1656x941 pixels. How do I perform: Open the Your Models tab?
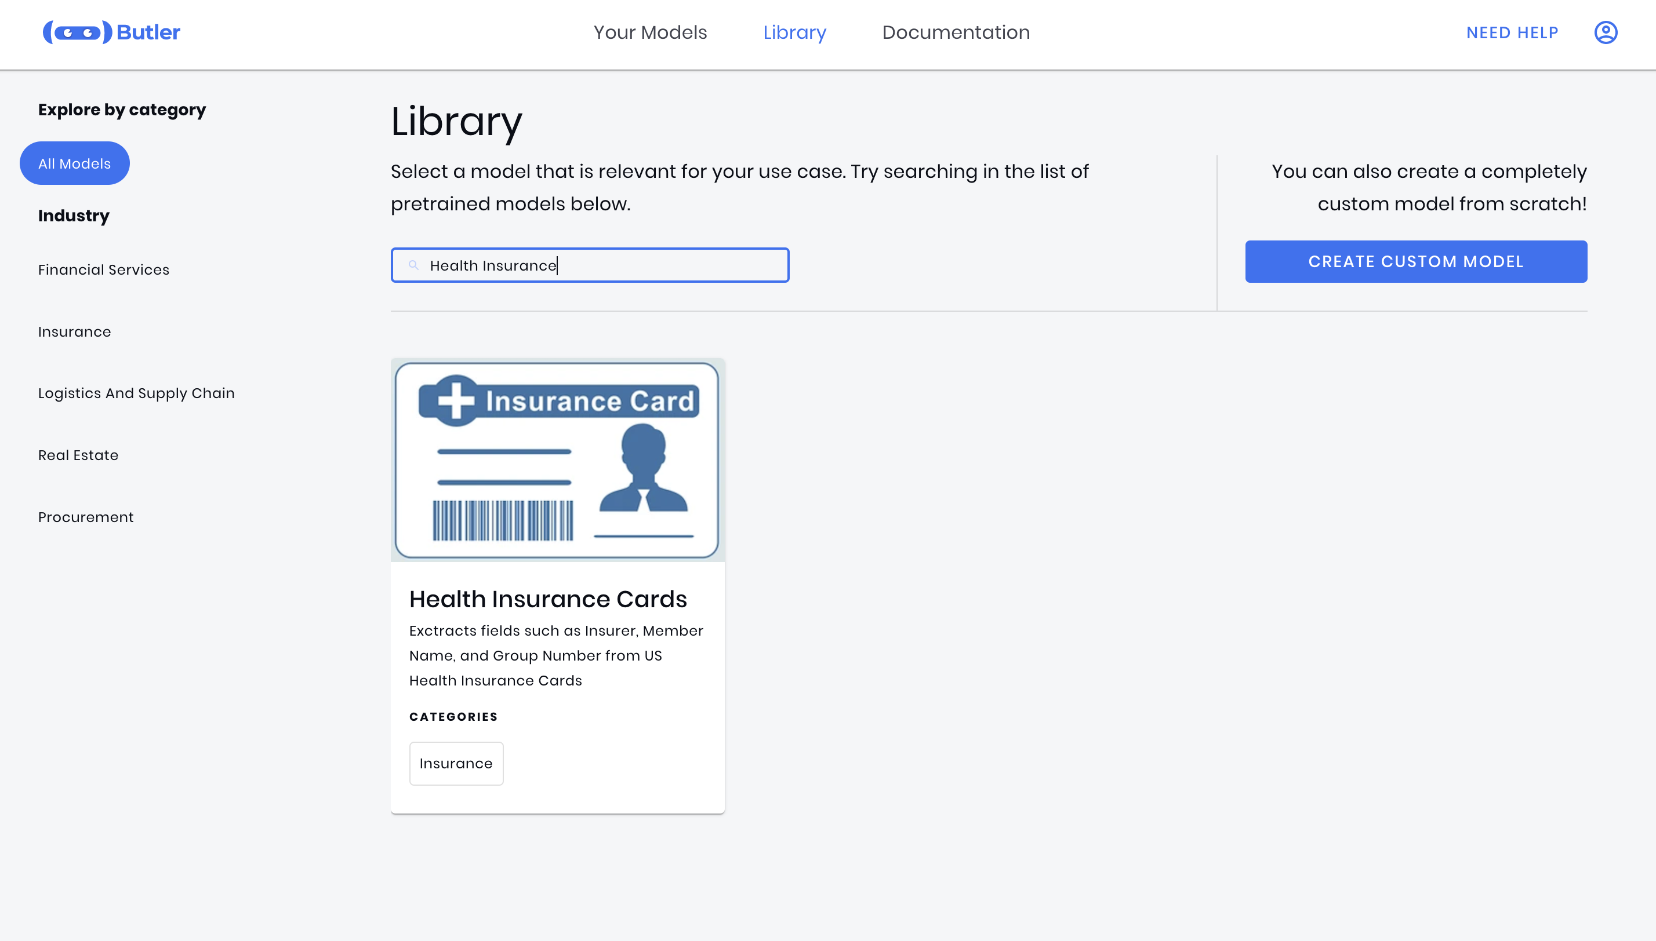point(650,32)
